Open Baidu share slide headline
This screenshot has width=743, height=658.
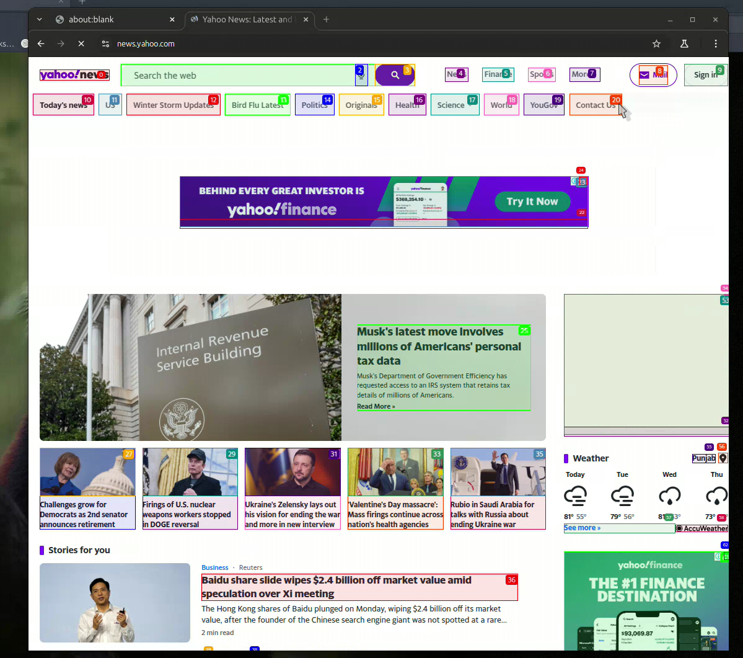point(359,587)
